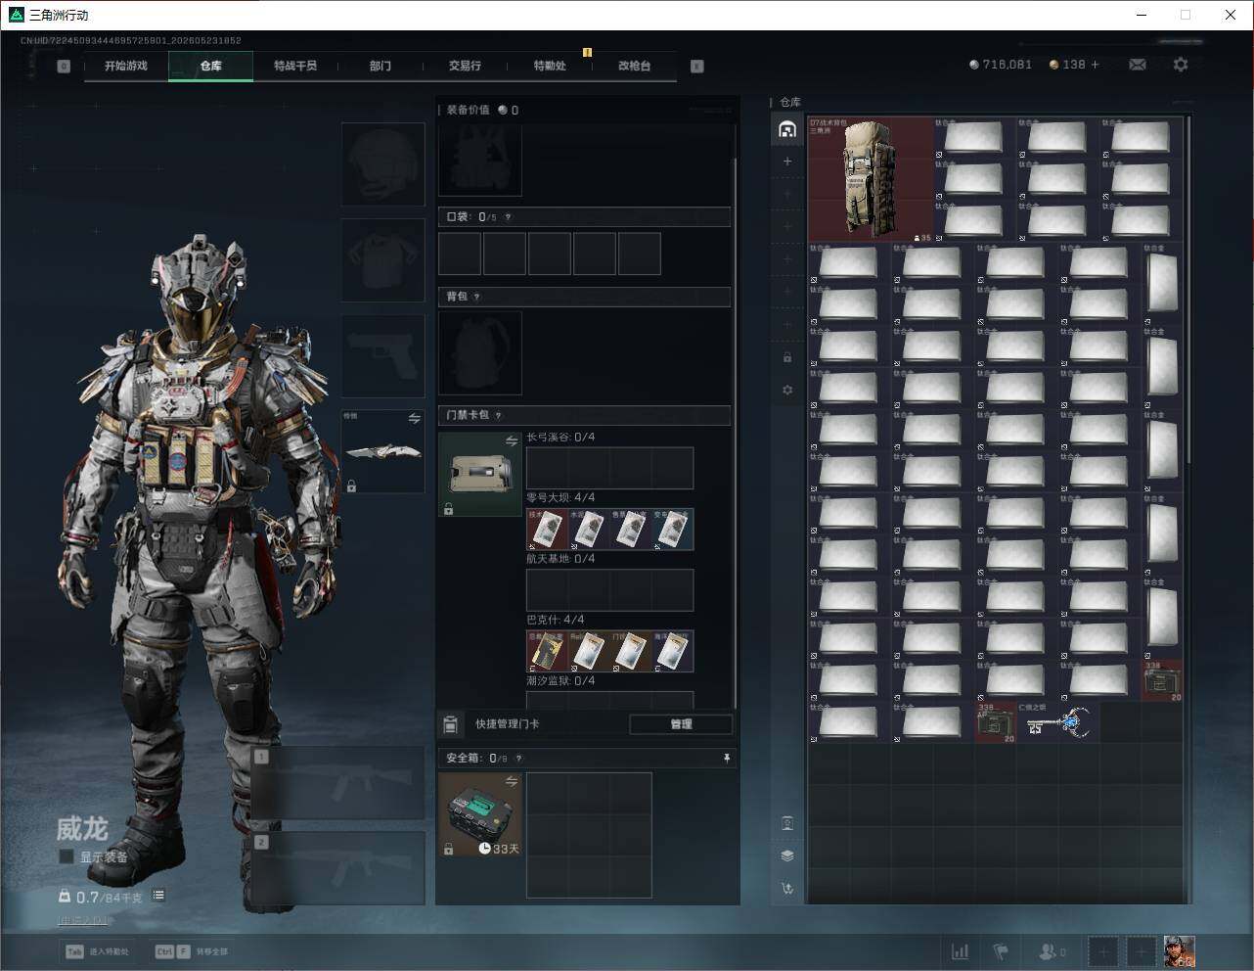This screenshot has height=971, width=1254.
Task: Click the empty pistol slot
Action: (382, 355)
